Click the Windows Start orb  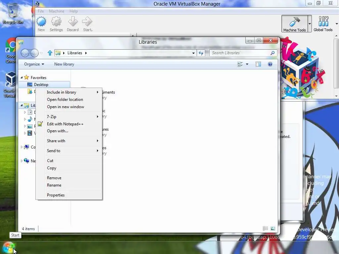pyautogui.click(x=8, y=247)
